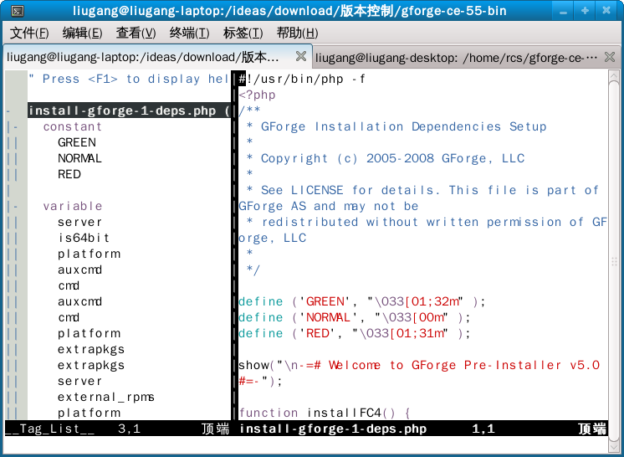
Task: Open the 终端(T) menu
Action: coord(189,33)
